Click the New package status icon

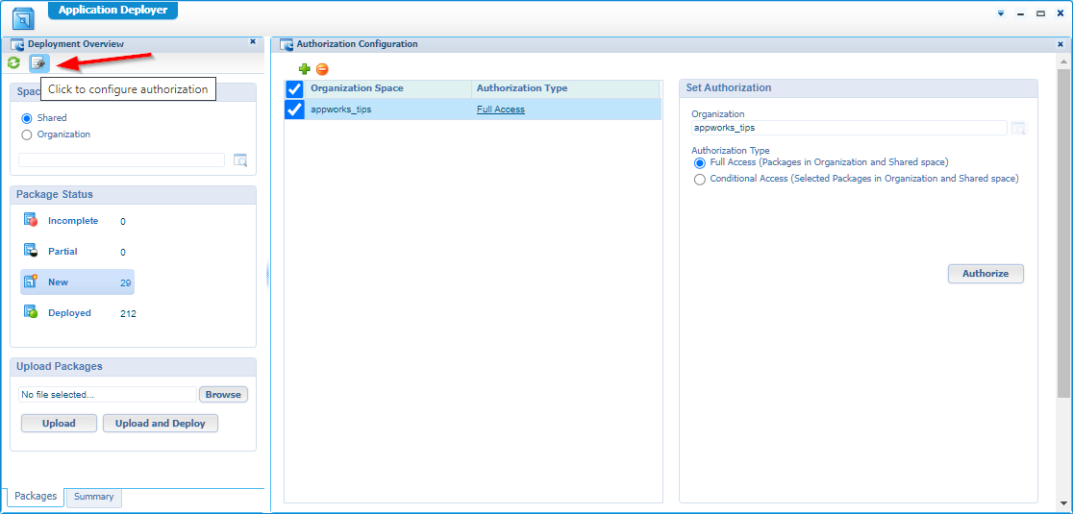[31, 281]
